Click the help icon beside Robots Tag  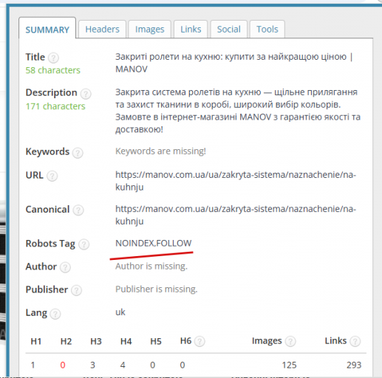(x=83, y=244)
